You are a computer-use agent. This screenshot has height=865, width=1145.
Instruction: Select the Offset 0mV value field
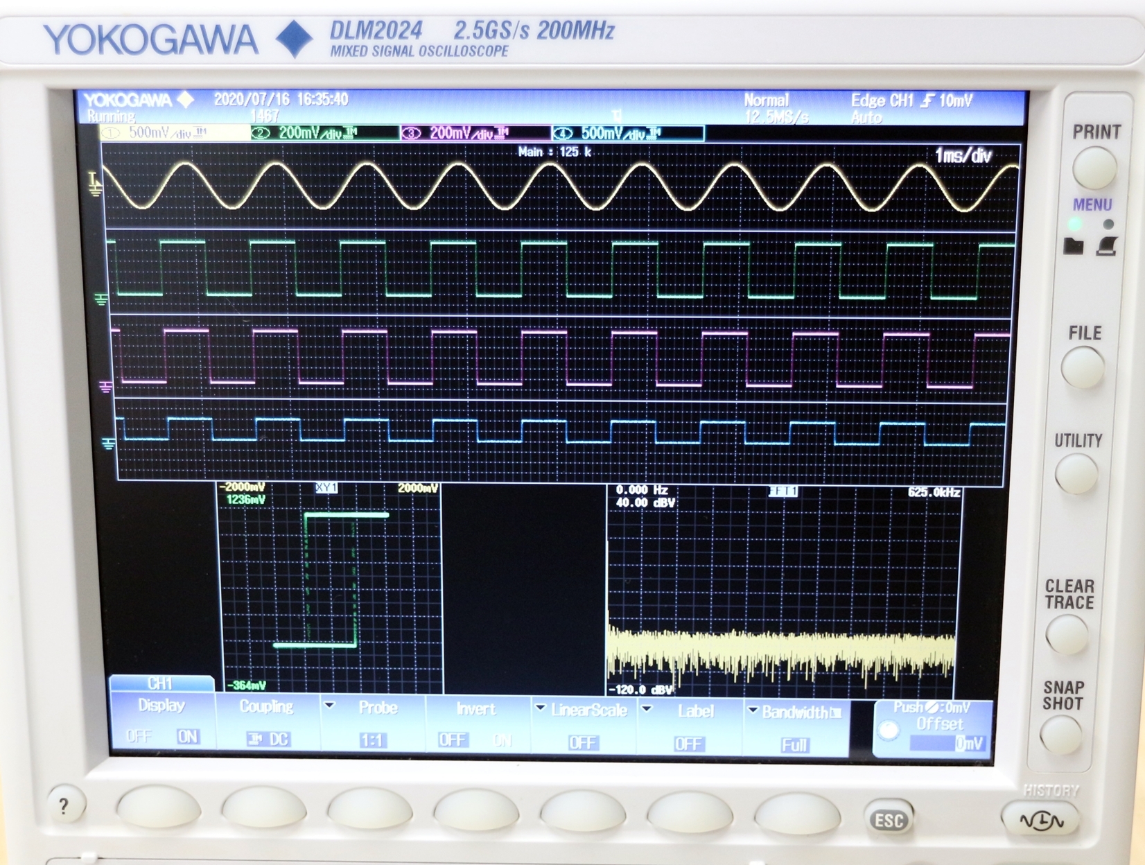947,744
